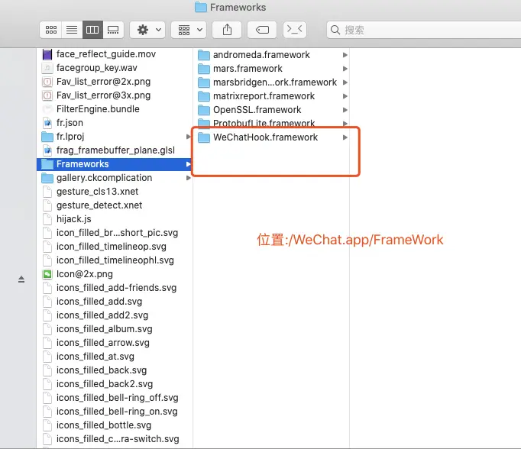This screenshot has width=521, height=449.
Task: Expand mars.framework arrow
Action: [345, 69]
